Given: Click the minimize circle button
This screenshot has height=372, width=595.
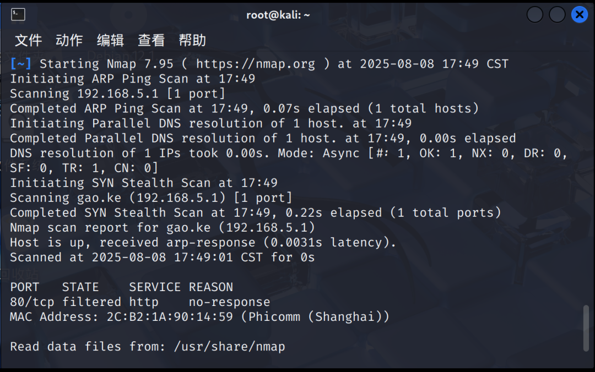Looking at the screenshot, I should [534, 15].
